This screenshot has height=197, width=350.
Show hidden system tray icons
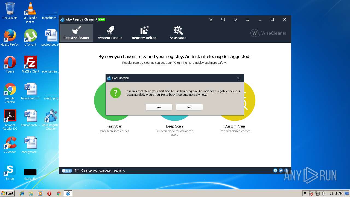coord(305,193)
